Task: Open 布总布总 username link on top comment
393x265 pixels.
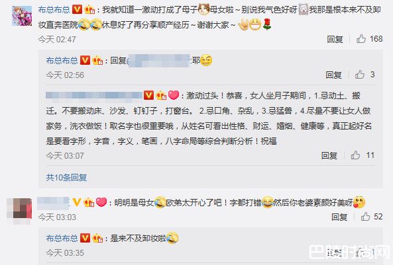Action: pyautogui.click(x=54, y=10)
